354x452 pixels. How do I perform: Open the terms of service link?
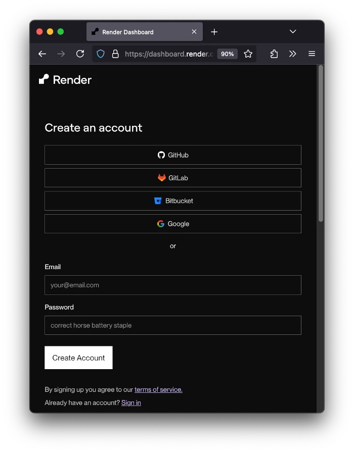point(158,389)
